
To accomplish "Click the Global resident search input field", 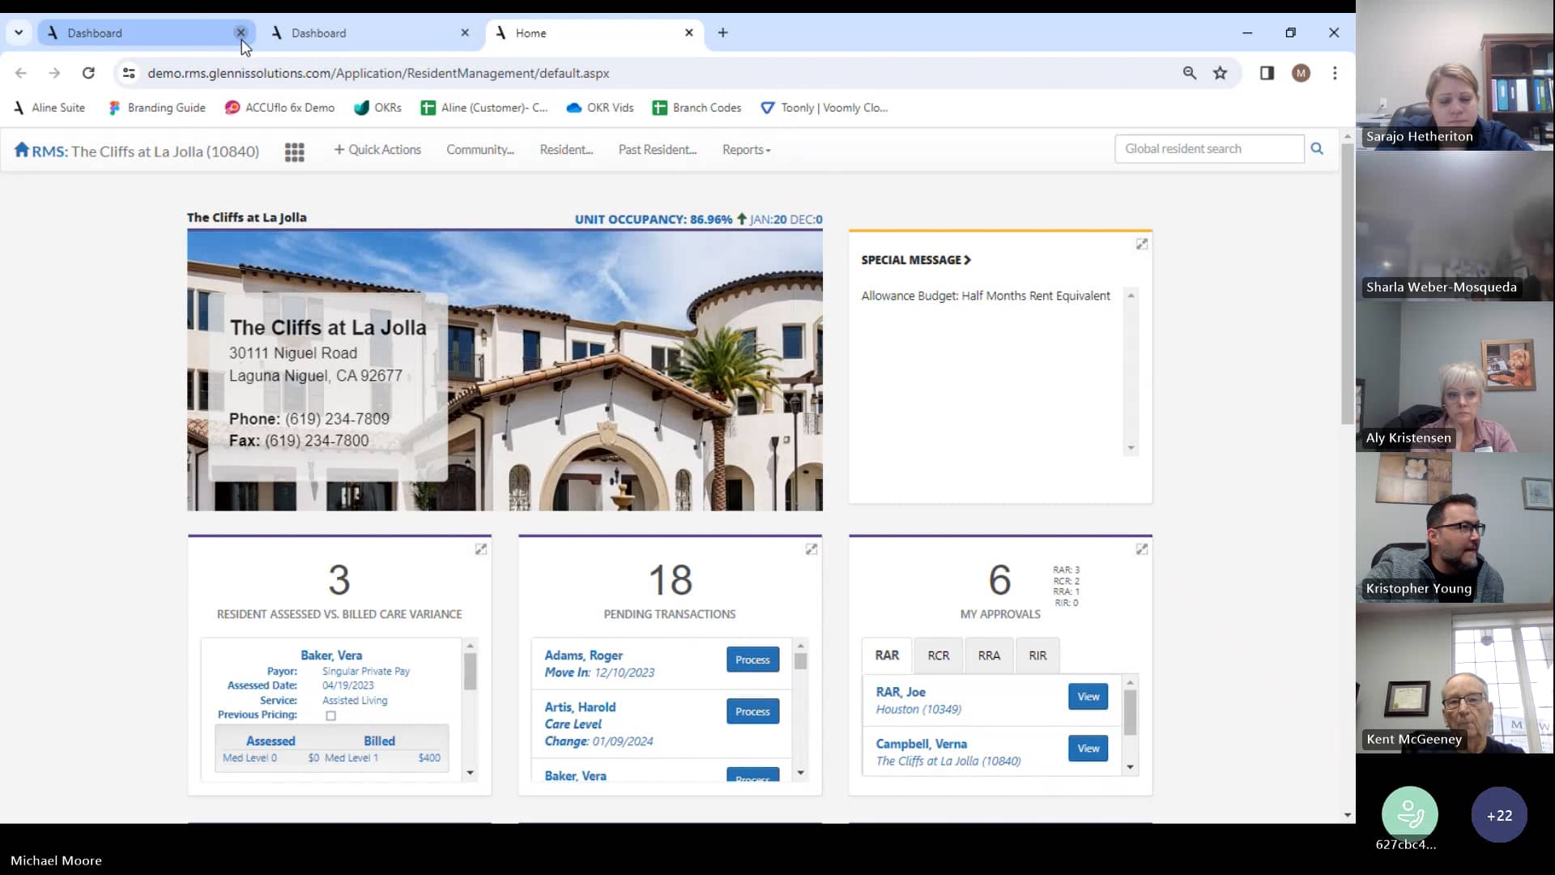I will (x=1211, y=148).
